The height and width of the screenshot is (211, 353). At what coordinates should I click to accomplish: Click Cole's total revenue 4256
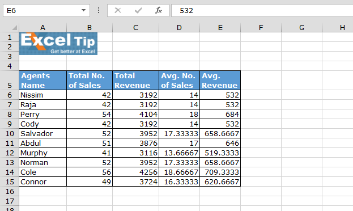135,172
